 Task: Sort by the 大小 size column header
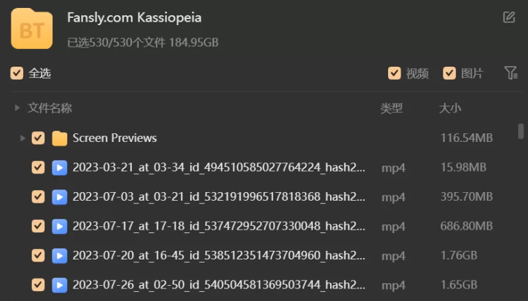[x=450, y=108]
